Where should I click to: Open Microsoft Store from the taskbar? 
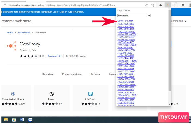tap(14, 120)
